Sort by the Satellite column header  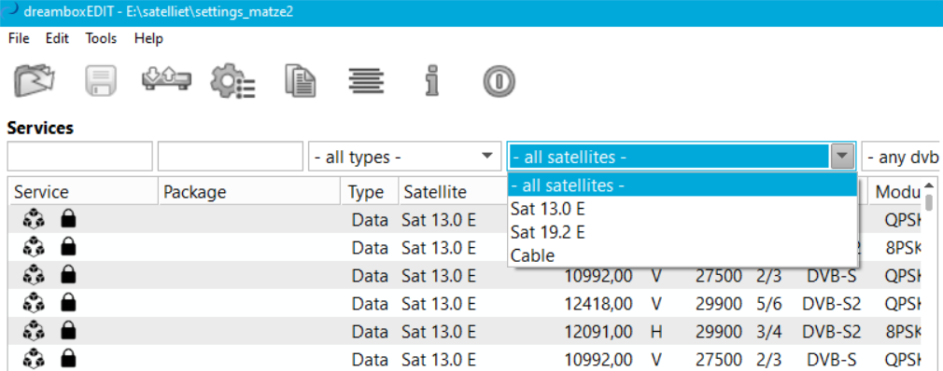click(453, 191)
